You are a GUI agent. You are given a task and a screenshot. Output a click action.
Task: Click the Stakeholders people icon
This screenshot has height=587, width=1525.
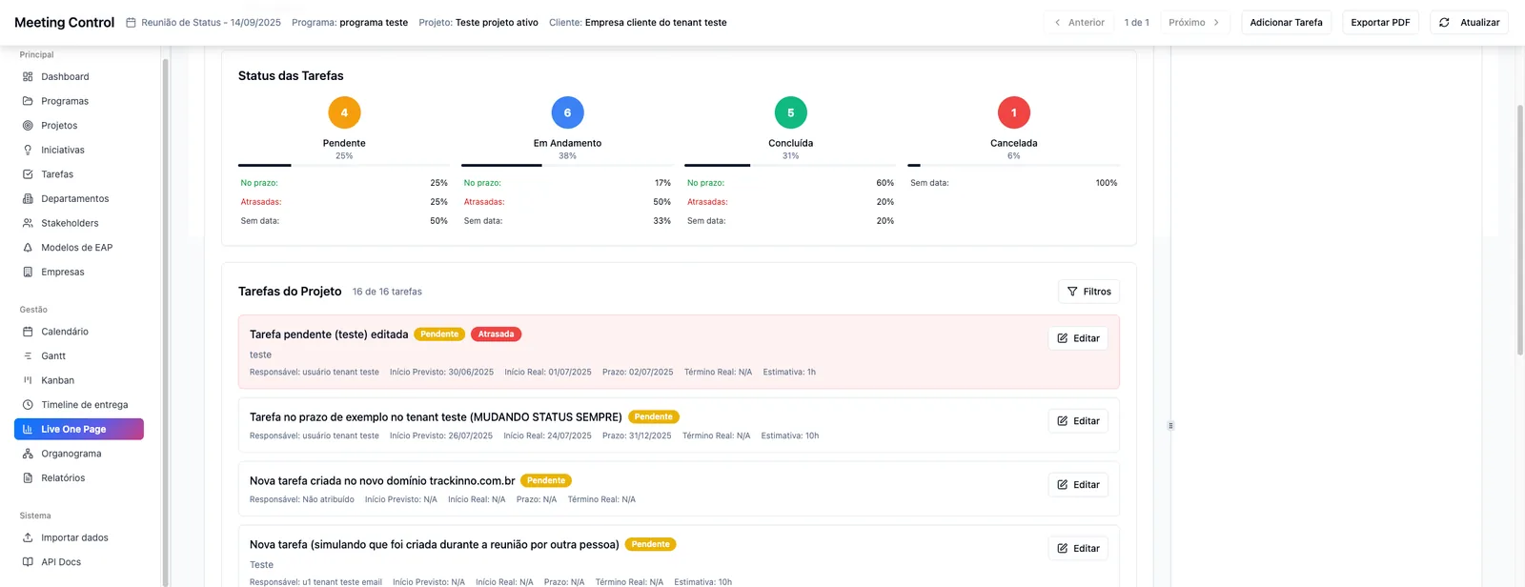coord(28,223)
